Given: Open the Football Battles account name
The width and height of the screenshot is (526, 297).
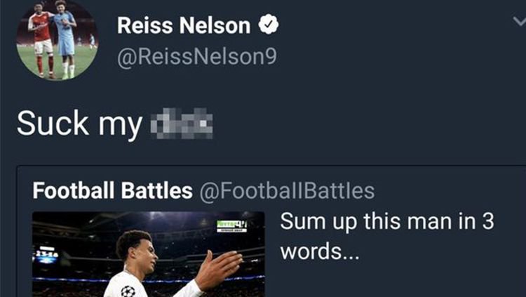Looking at the screenshot, I should (113, 190).
